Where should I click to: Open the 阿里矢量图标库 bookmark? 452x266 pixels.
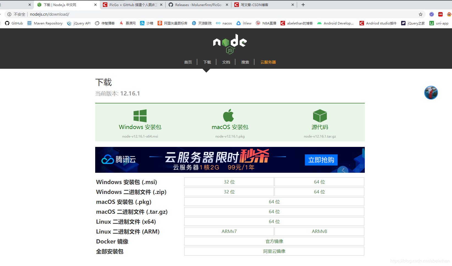(x=172, y=23)
